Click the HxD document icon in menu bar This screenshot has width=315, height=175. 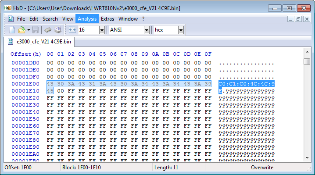click(x=11, y=19)
